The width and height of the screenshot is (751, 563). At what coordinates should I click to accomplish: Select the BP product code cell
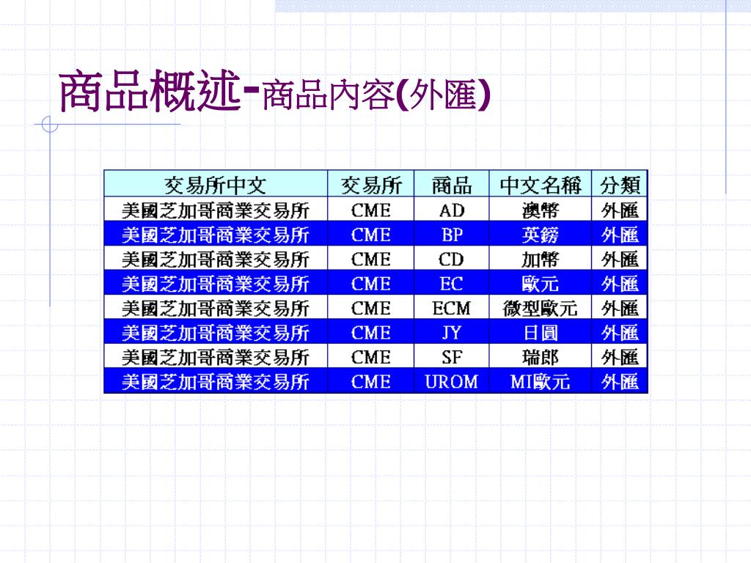tap(451, 234)
